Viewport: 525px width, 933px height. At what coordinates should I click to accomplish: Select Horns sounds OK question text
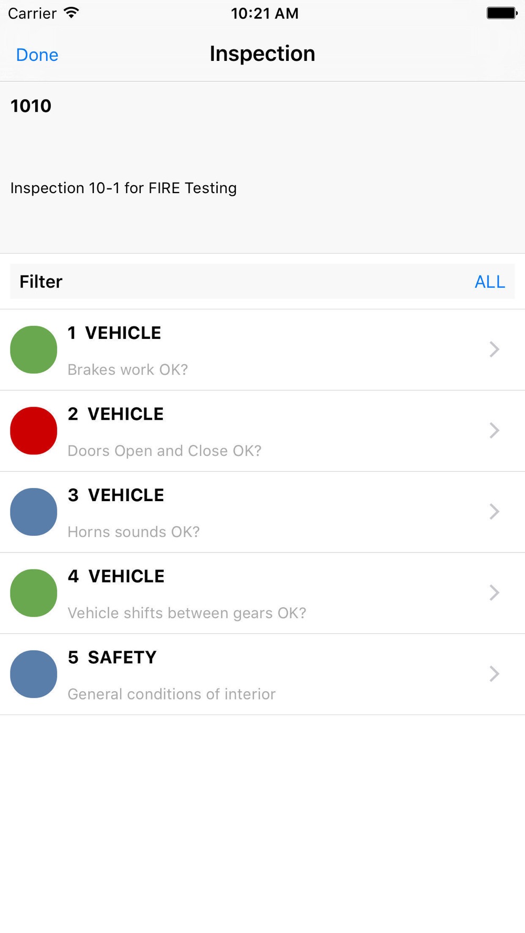point(134,532)
